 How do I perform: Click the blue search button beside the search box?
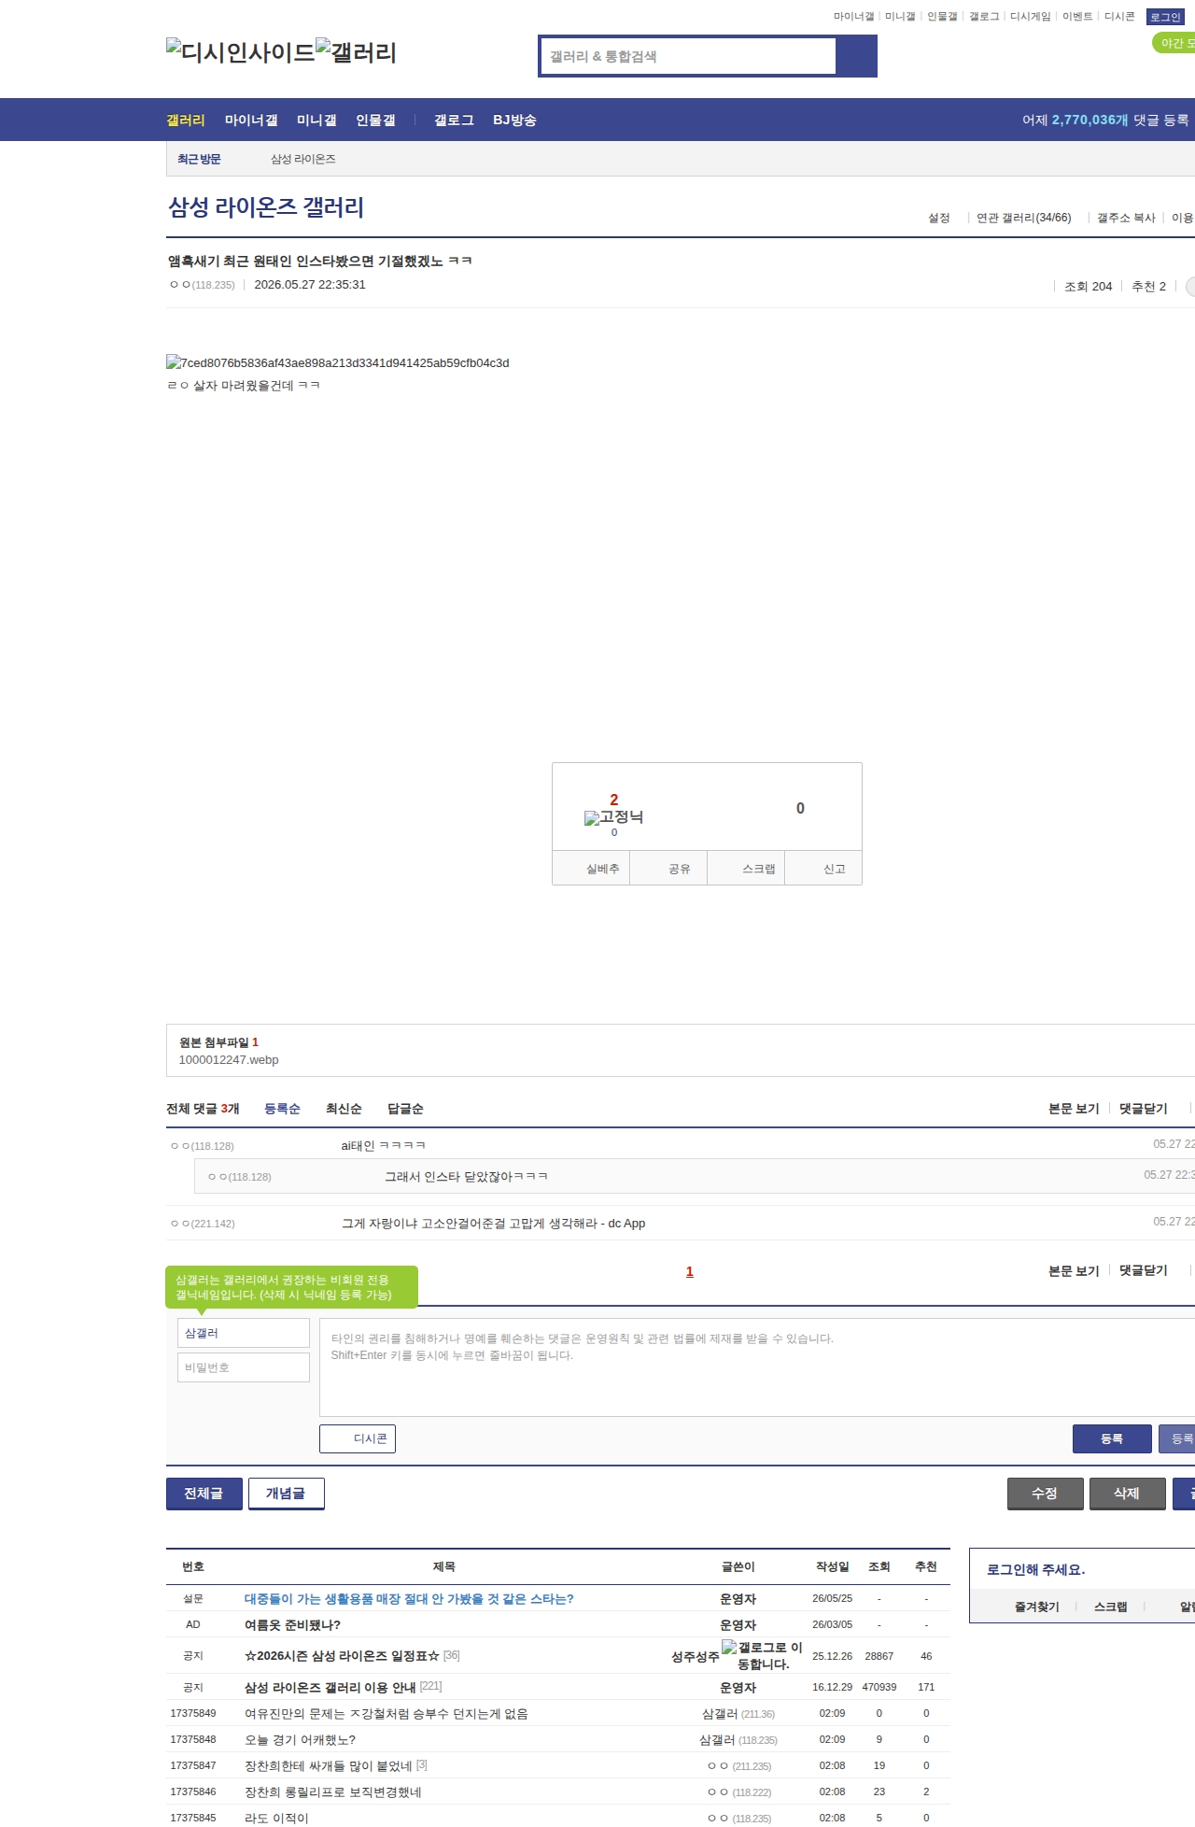[857, 56]
